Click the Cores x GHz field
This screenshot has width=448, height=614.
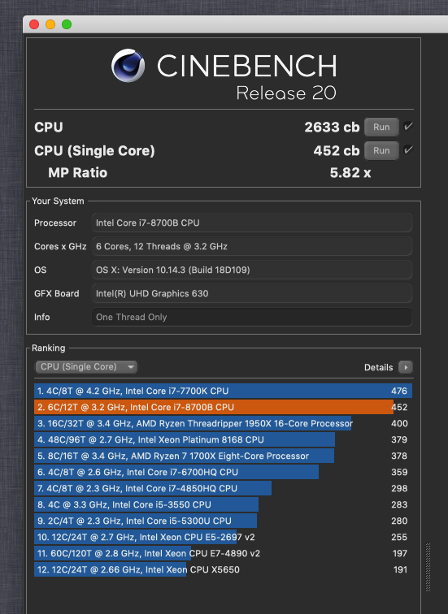[251, 246]
